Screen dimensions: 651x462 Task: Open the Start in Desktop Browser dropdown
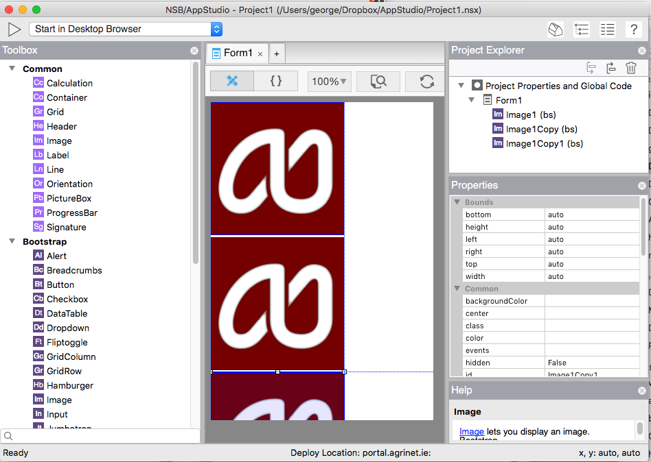pyautogui.click(x=126, y=29)
